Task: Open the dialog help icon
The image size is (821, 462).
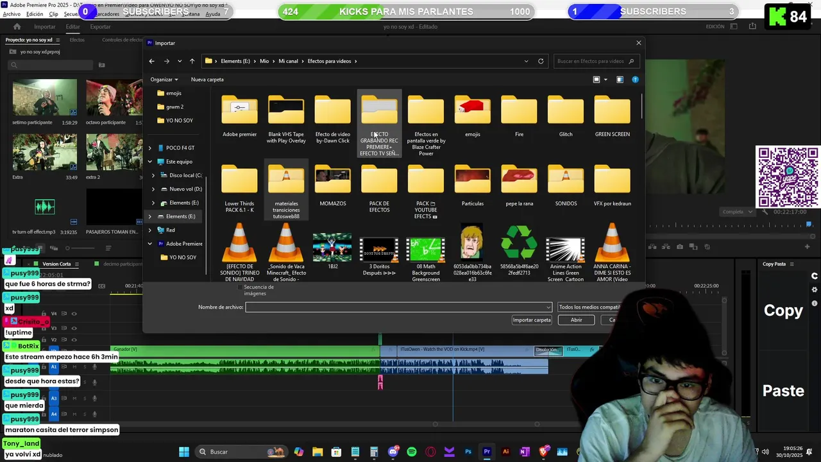Action: click(x=635, y=80)
